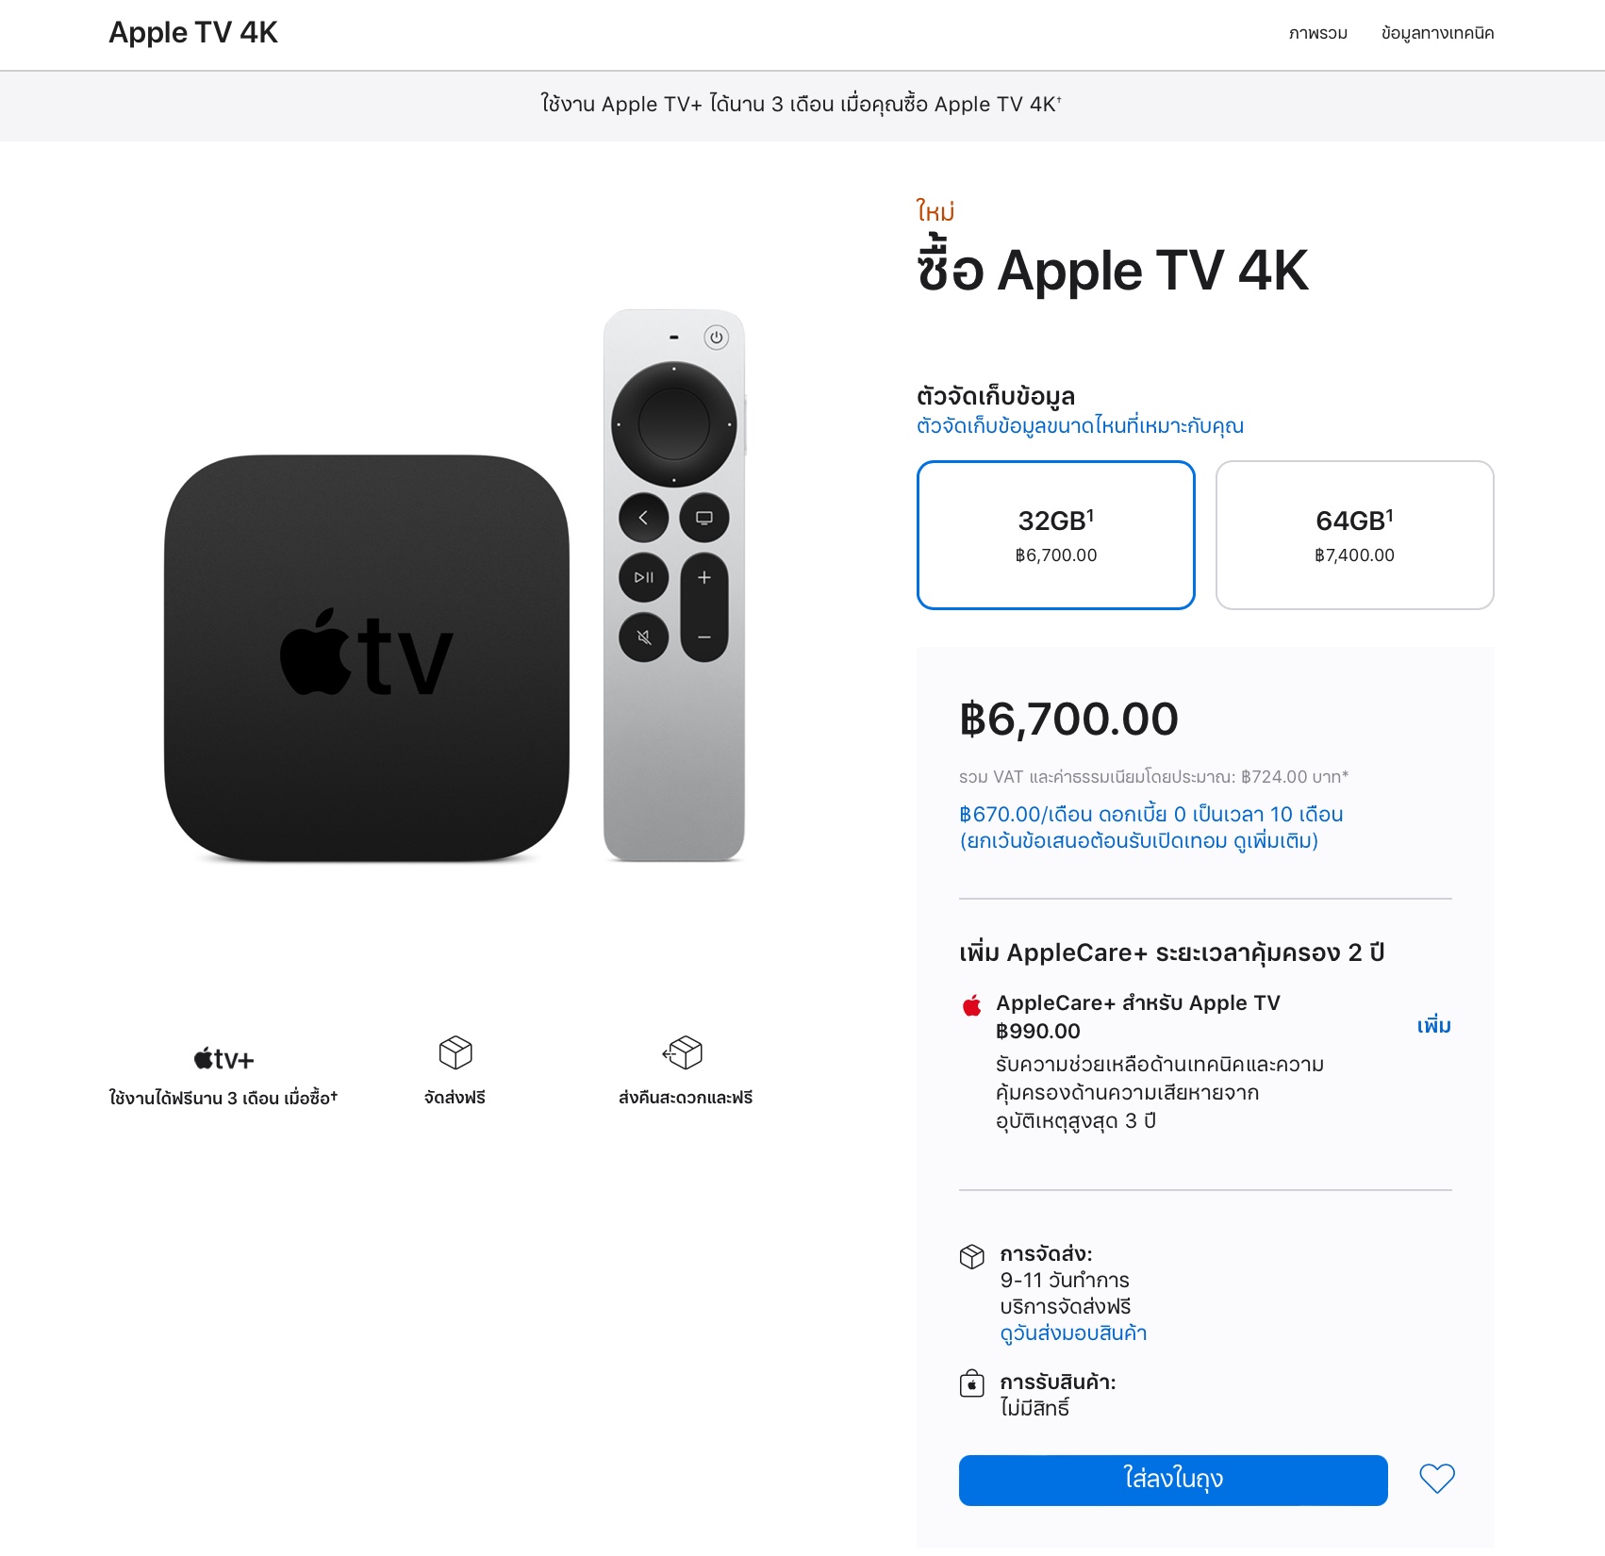The height and width of the screenshot is (1556, 1605).
Task: Click the Apple TV box product image
Action: pyautogui.click(x=367, y=658)
